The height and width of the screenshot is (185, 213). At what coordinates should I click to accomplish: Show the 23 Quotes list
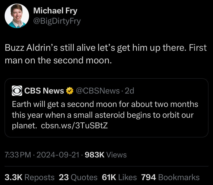pos(78,177)
